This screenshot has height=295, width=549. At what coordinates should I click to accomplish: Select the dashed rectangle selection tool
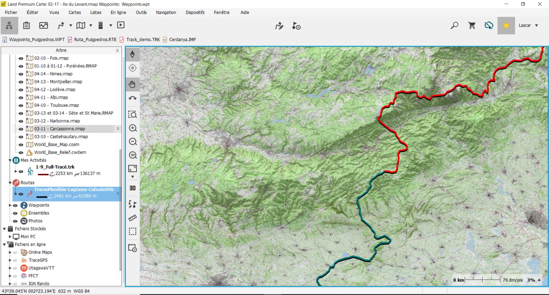click(133, 231)
